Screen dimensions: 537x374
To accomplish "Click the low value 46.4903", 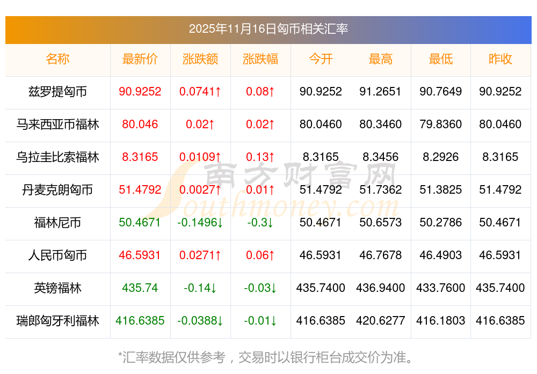I will [x=441, y=255].
